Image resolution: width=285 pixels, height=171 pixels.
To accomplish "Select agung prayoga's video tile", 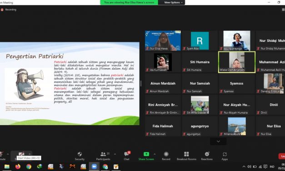I will (x=237, y=40).
